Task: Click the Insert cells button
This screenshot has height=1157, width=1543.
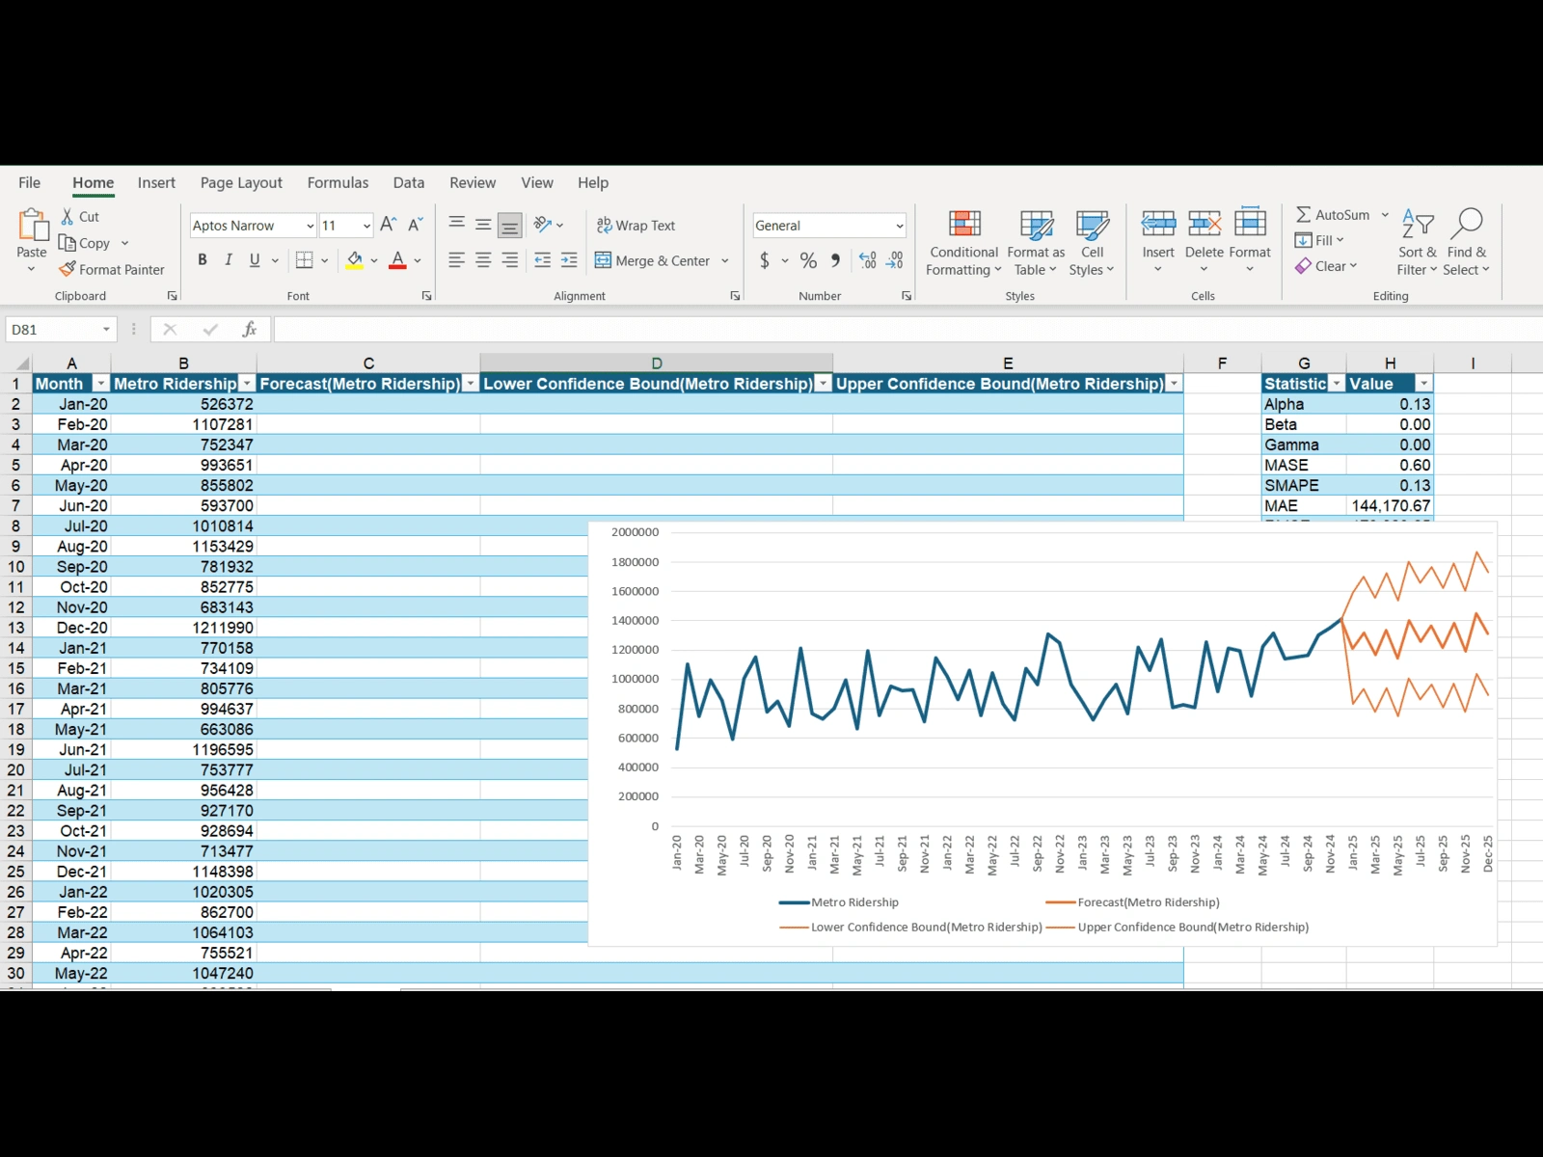Action: point(1158,239)
